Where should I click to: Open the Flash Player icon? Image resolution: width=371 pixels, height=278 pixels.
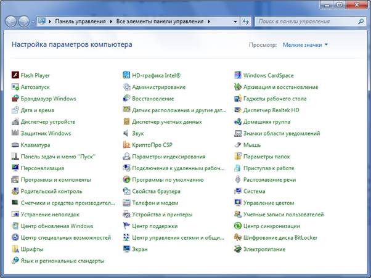click(x=15, y=76)
